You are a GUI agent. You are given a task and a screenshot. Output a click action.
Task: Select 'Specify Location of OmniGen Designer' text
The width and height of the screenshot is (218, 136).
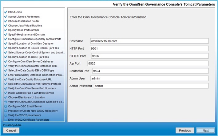pos(31,43)
